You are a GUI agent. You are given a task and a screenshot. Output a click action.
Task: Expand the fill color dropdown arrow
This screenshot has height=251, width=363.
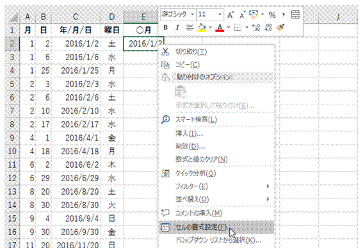click(210, 28)
